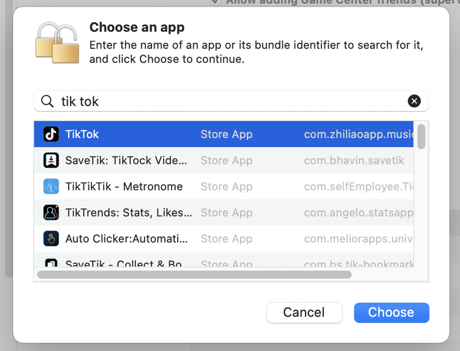Viewport: 460px width, 351px height.
Task: Click the vertical scrollbar of results list
Action: pos(421,136)
